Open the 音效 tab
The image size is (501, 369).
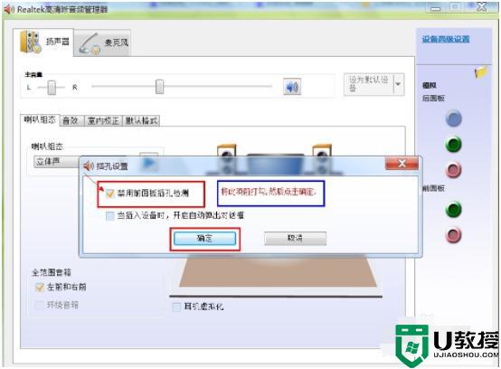pos(71,120)
